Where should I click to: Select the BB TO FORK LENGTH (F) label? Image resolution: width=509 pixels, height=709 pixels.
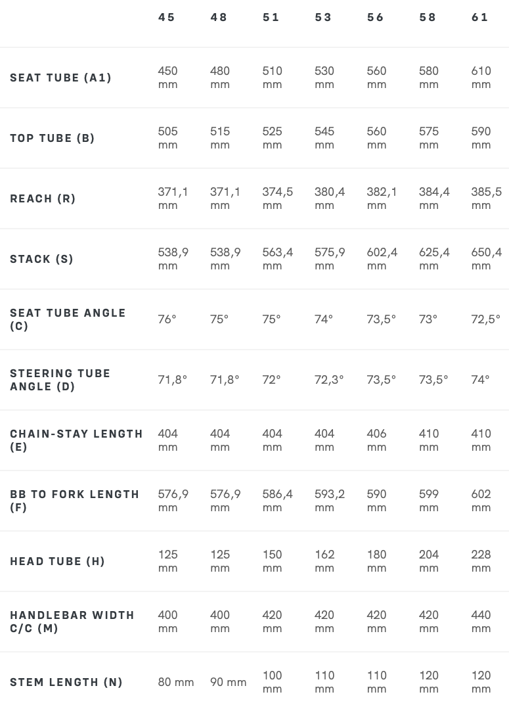click(x=74, y=501)
